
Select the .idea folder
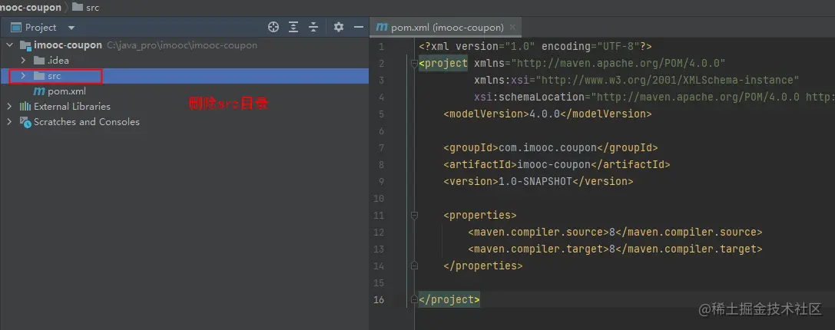click(58, 61)
